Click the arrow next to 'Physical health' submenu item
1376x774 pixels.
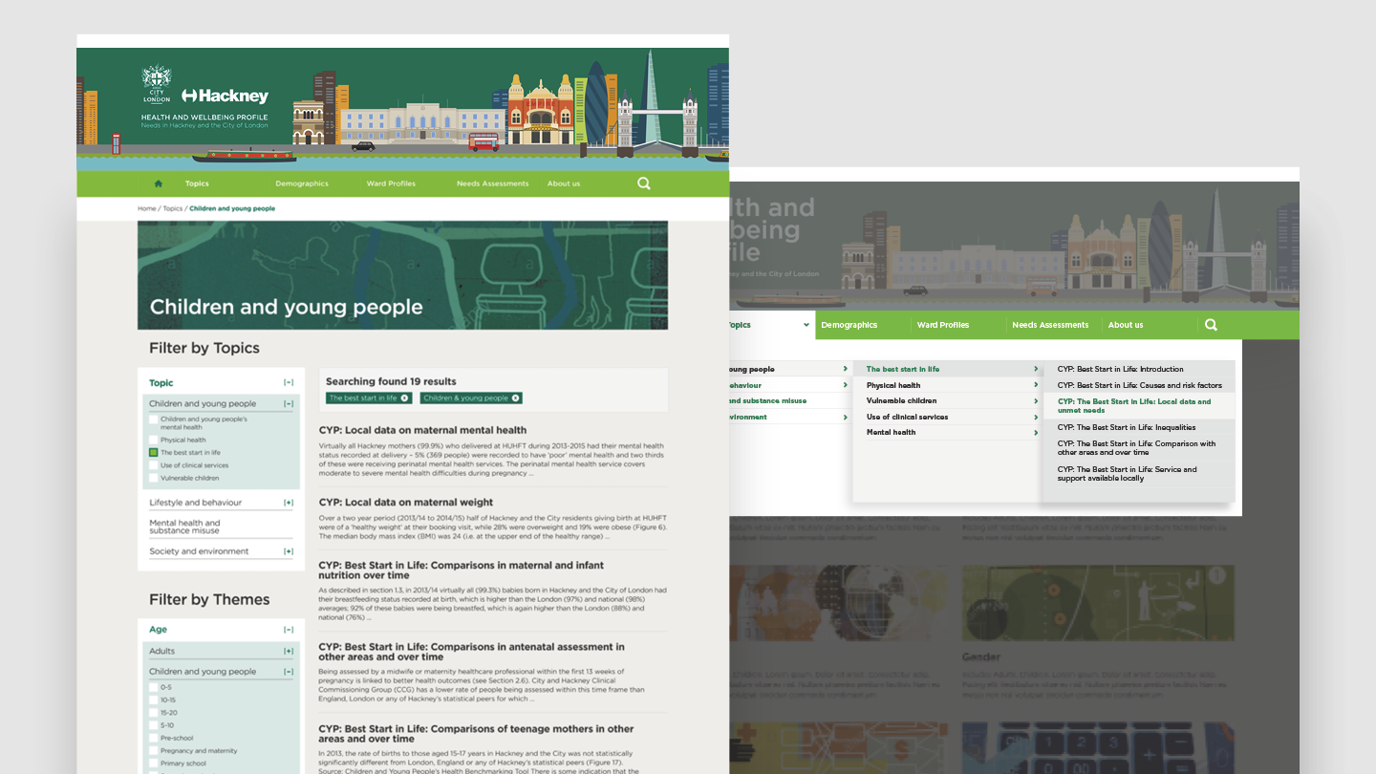[x=1034, y=384]
